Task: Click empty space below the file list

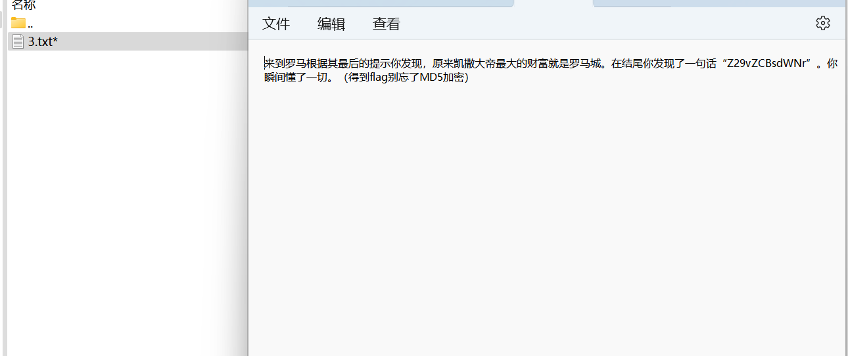Action: pos(125,197)
